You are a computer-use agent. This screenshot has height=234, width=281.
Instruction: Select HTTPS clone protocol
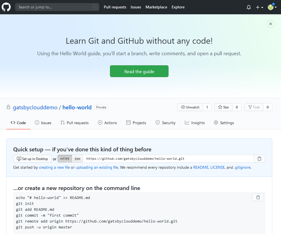click(65, 159)
